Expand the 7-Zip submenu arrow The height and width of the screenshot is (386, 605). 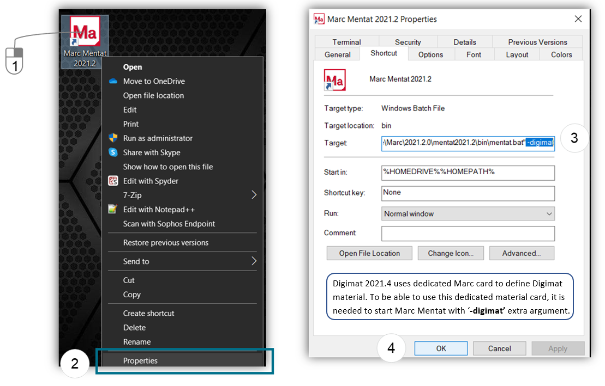[x=254, y=195]
